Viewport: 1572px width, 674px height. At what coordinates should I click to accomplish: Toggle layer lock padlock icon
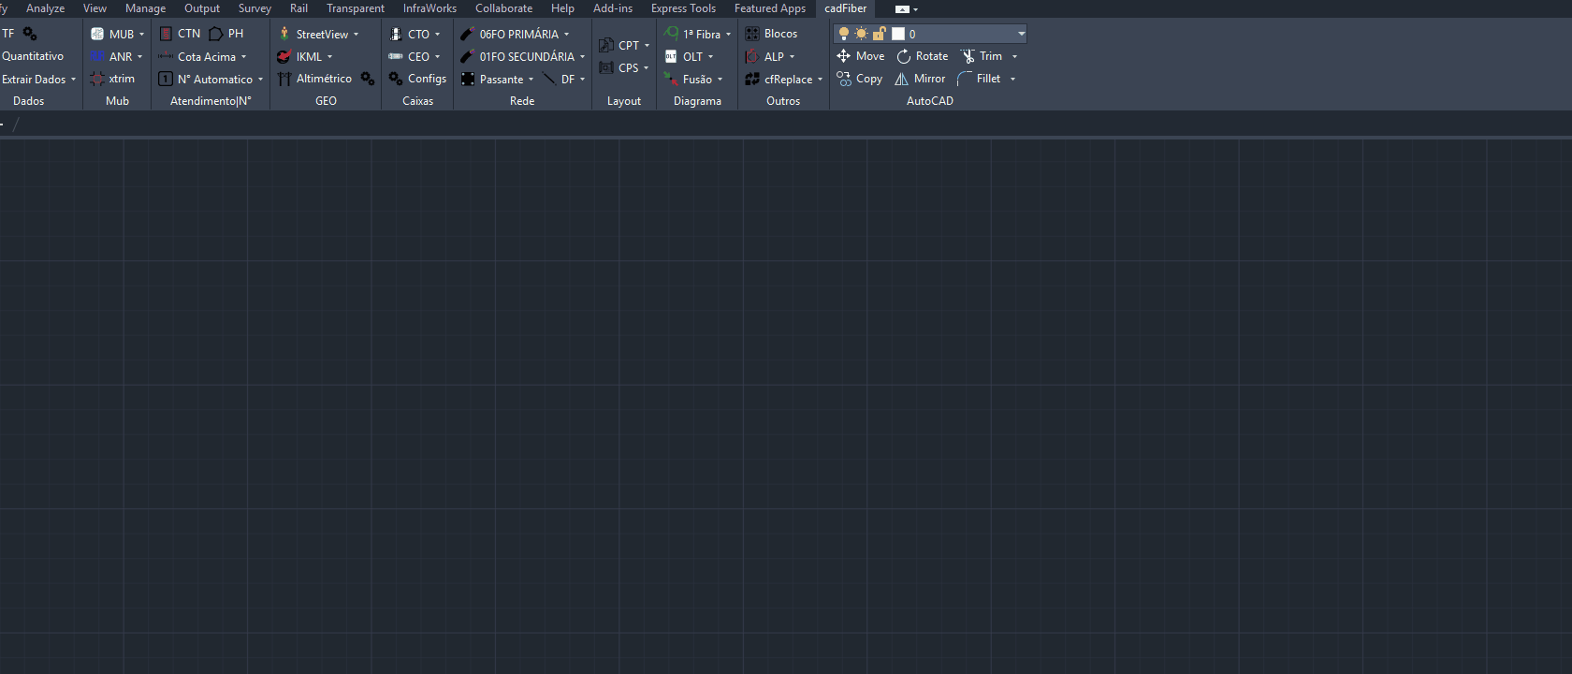879,34
